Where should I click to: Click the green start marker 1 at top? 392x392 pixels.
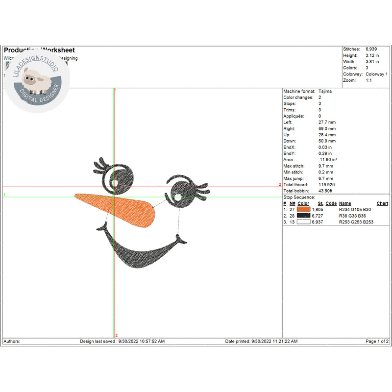(x=116, y=91)
